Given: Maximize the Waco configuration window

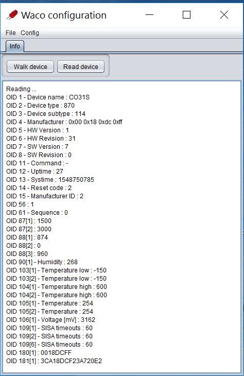Looking at the screenshot, I should point(186,15).
